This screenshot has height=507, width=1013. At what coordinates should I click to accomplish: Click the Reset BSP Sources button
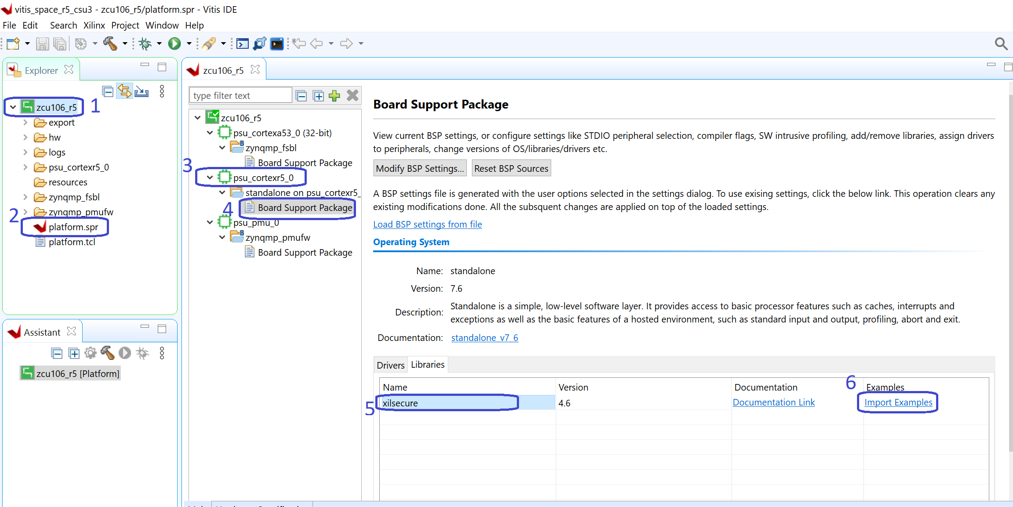pyautogui.click(x=511, y=168)
